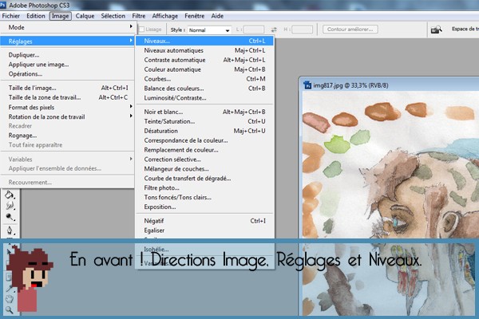The image size is (479, 319).
Task: Click the workspace icon near Espace de travail
Action: point(436,30)
